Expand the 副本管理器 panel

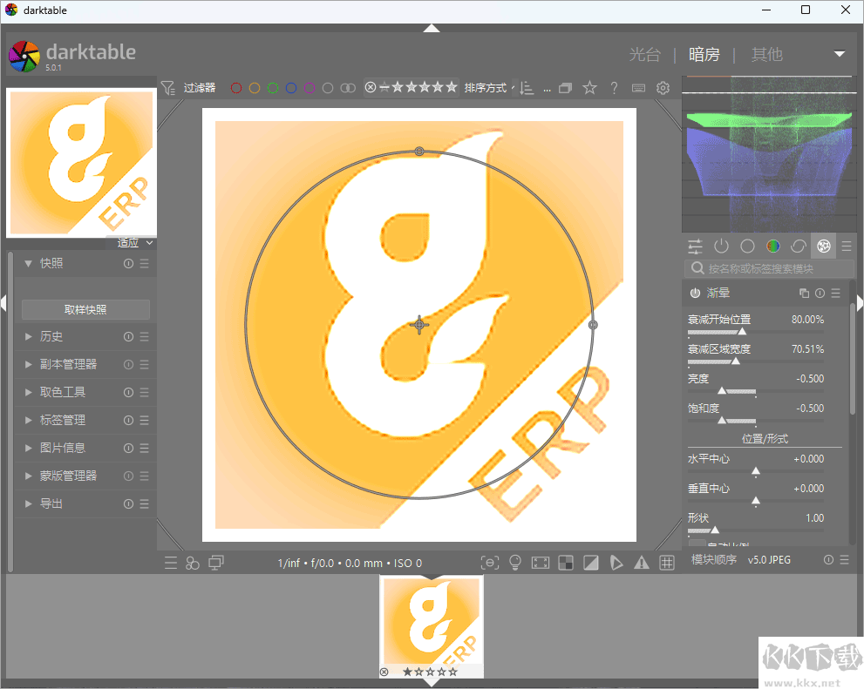pos(28,364)
